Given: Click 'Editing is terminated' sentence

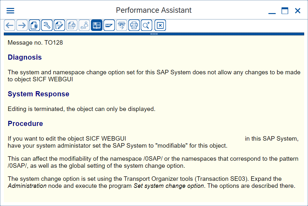Looking at the screenshot, I should click(81, 109).
